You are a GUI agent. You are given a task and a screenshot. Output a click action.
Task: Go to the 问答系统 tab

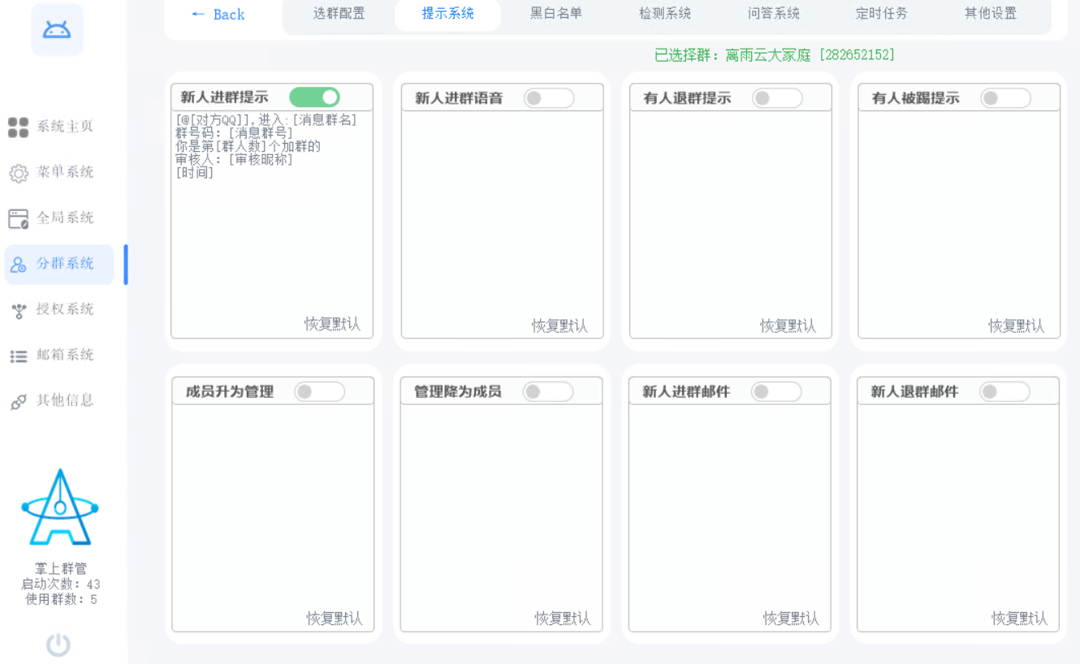pyautogui.click(x=774, y=14)
